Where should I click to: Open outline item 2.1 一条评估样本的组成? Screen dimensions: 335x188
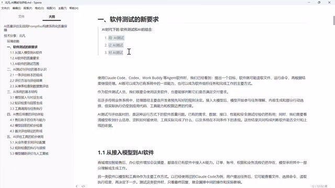click(26, 75)
